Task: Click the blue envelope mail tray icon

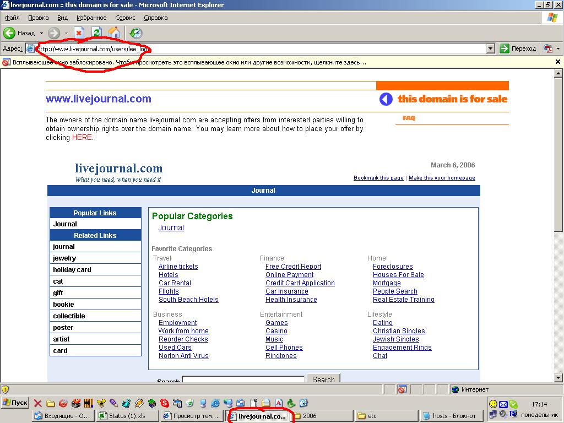Action: 503,404
